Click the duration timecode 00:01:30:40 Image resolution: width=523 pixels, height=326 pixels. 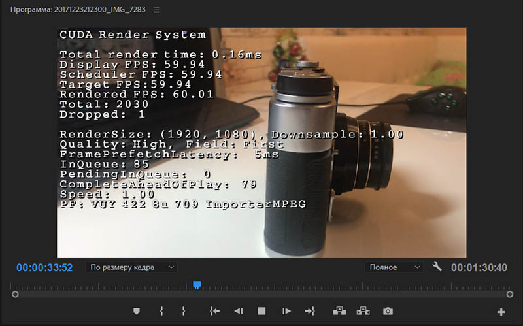point(479,268)
